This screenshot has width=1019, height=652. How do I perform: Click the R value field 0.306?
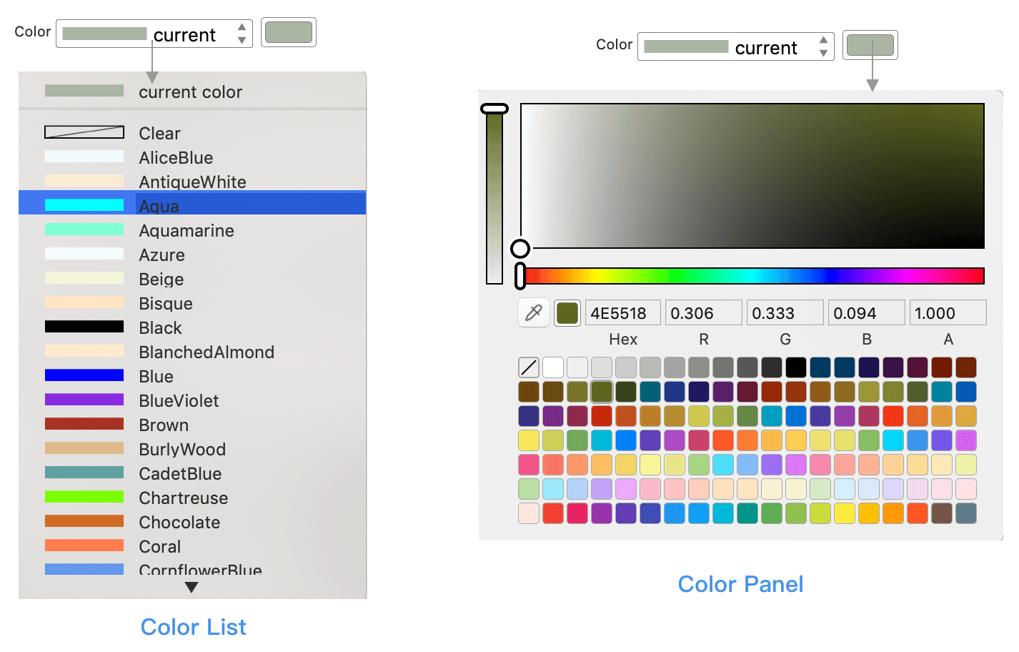tap(704, 313)
